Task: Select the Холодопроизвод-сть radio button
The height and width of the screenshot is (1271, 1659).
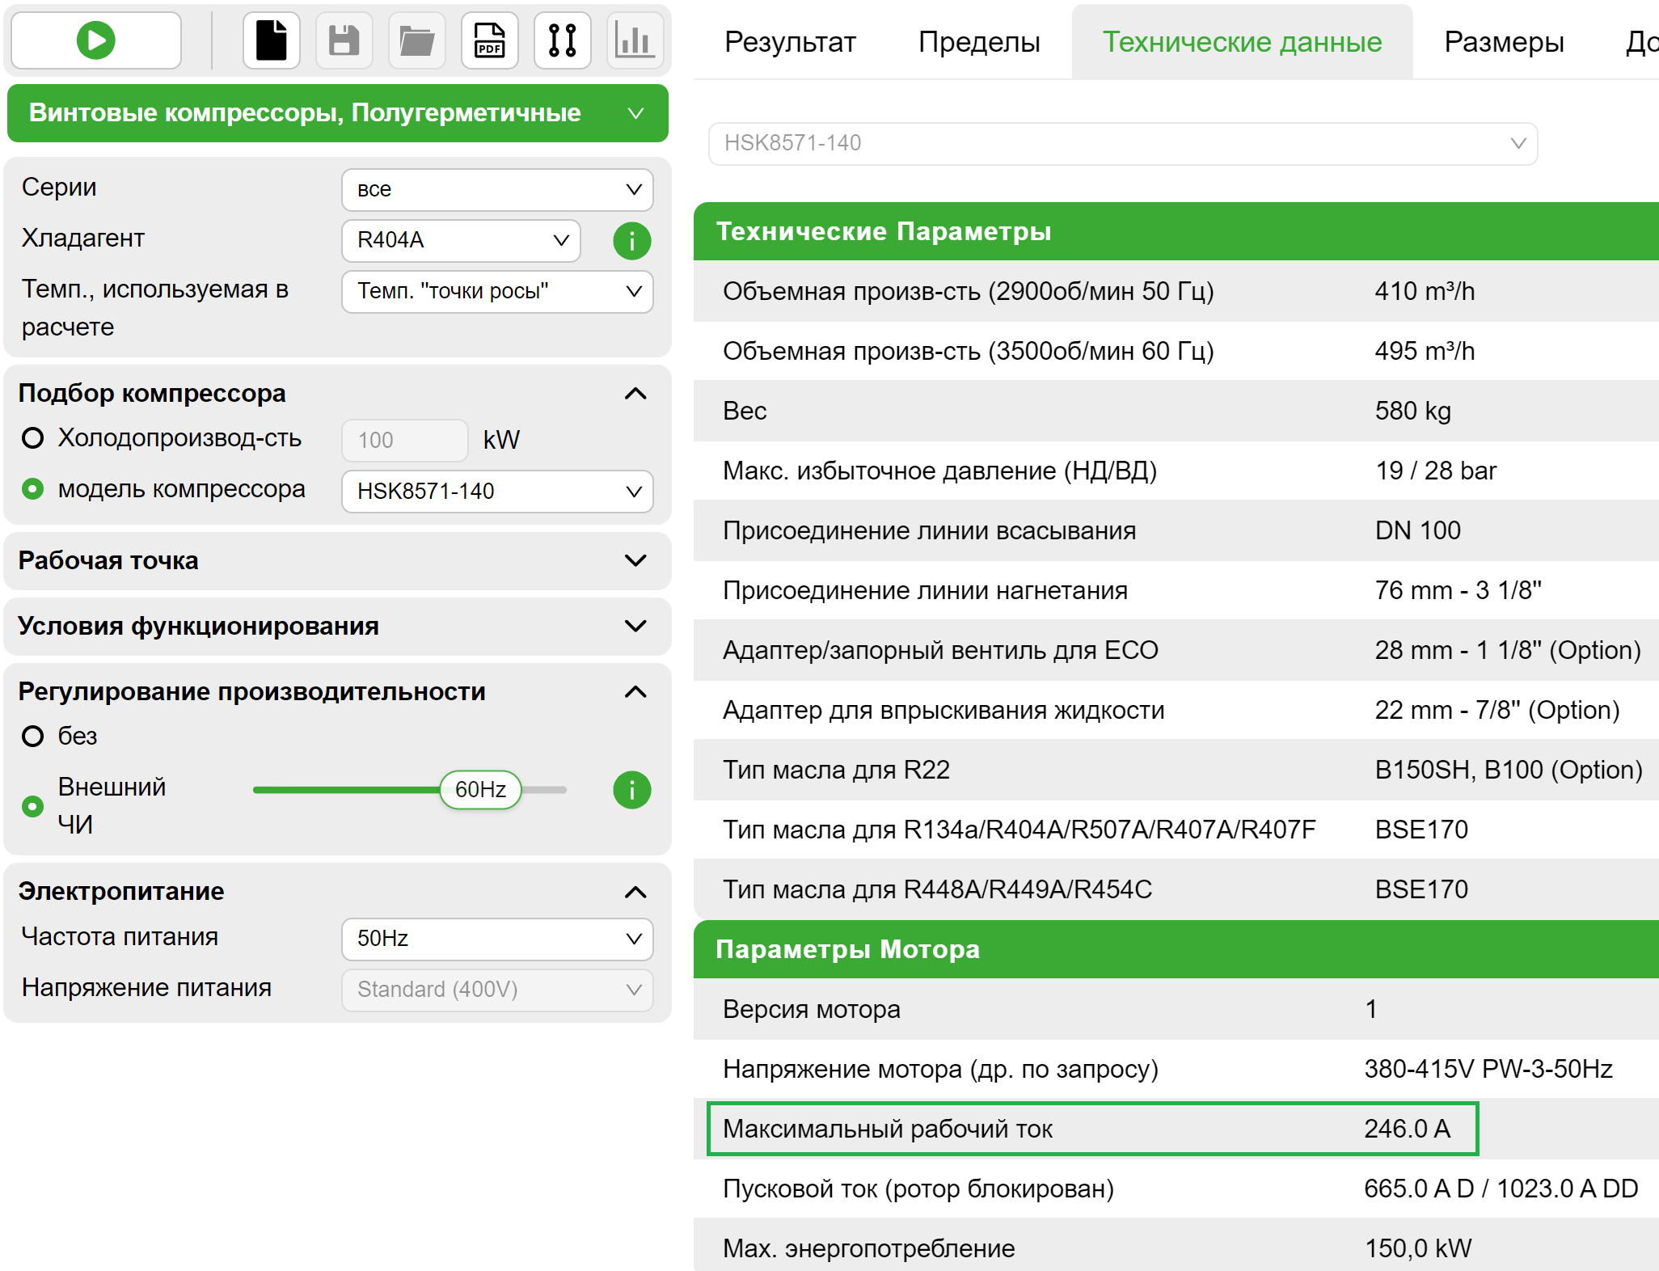Action: click(33, 438)
